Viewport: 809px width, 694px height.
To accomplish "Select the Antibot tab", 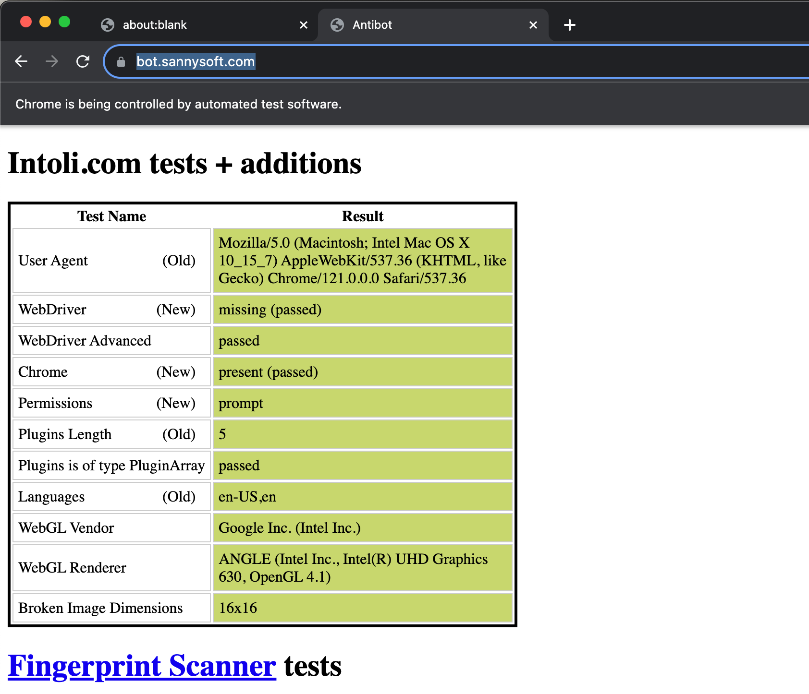I will click(433, 25).
